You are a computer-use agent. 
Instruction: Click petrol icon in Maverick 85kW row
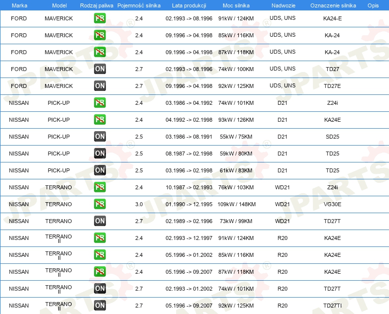point(99,35)
